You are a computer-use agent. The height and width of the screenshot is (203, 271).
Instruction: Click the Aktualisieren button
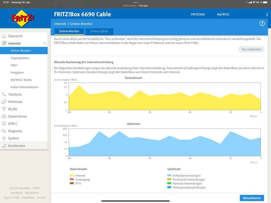[252, 198]
